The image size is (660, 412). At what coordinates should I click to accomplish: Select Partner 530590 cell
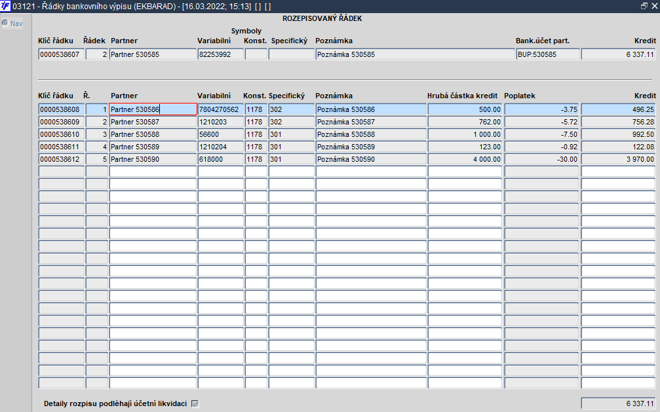(153, 160)
